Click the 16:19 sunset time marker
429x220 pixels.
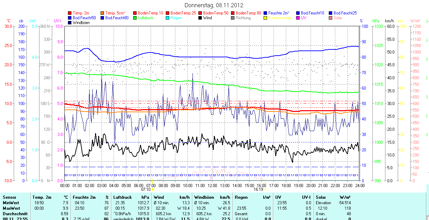coord(258,189)
